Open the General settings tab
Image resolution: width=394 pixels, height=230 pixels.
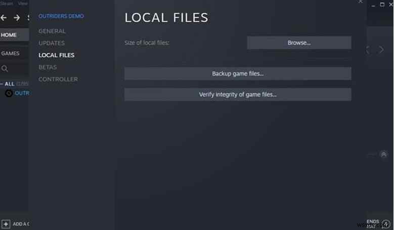[52, 31]
